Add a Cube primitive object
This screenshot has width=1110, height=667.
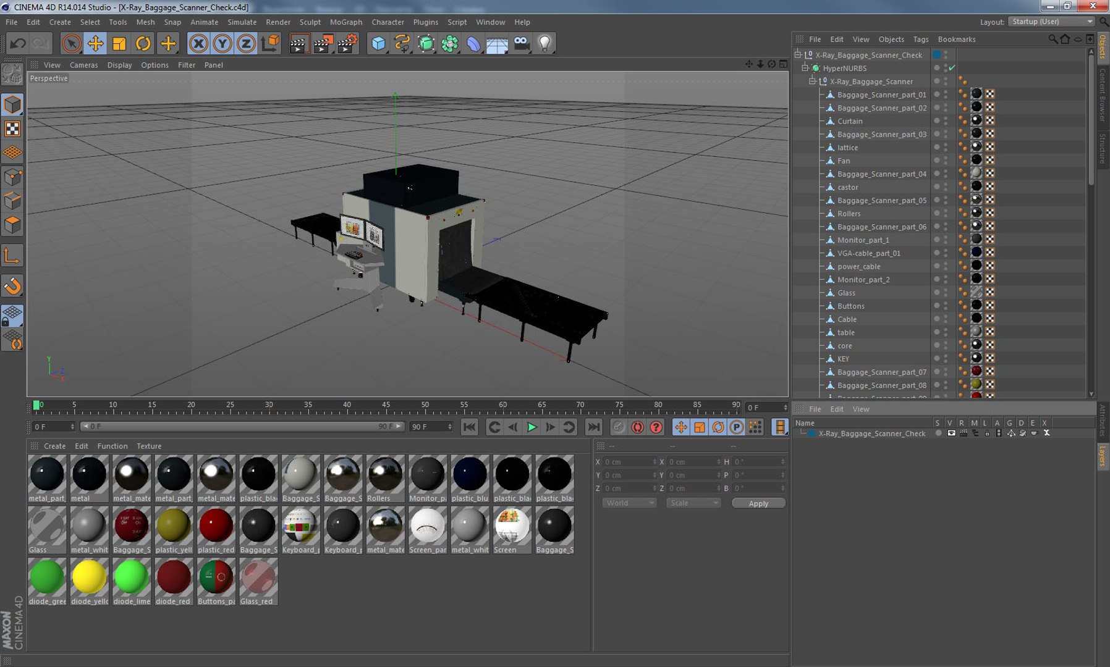(x=378, y=43)
